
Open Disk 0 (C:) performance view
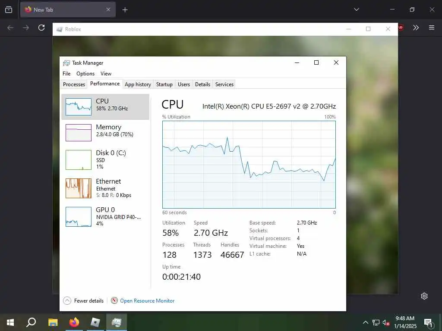click(x=105, y=159)
